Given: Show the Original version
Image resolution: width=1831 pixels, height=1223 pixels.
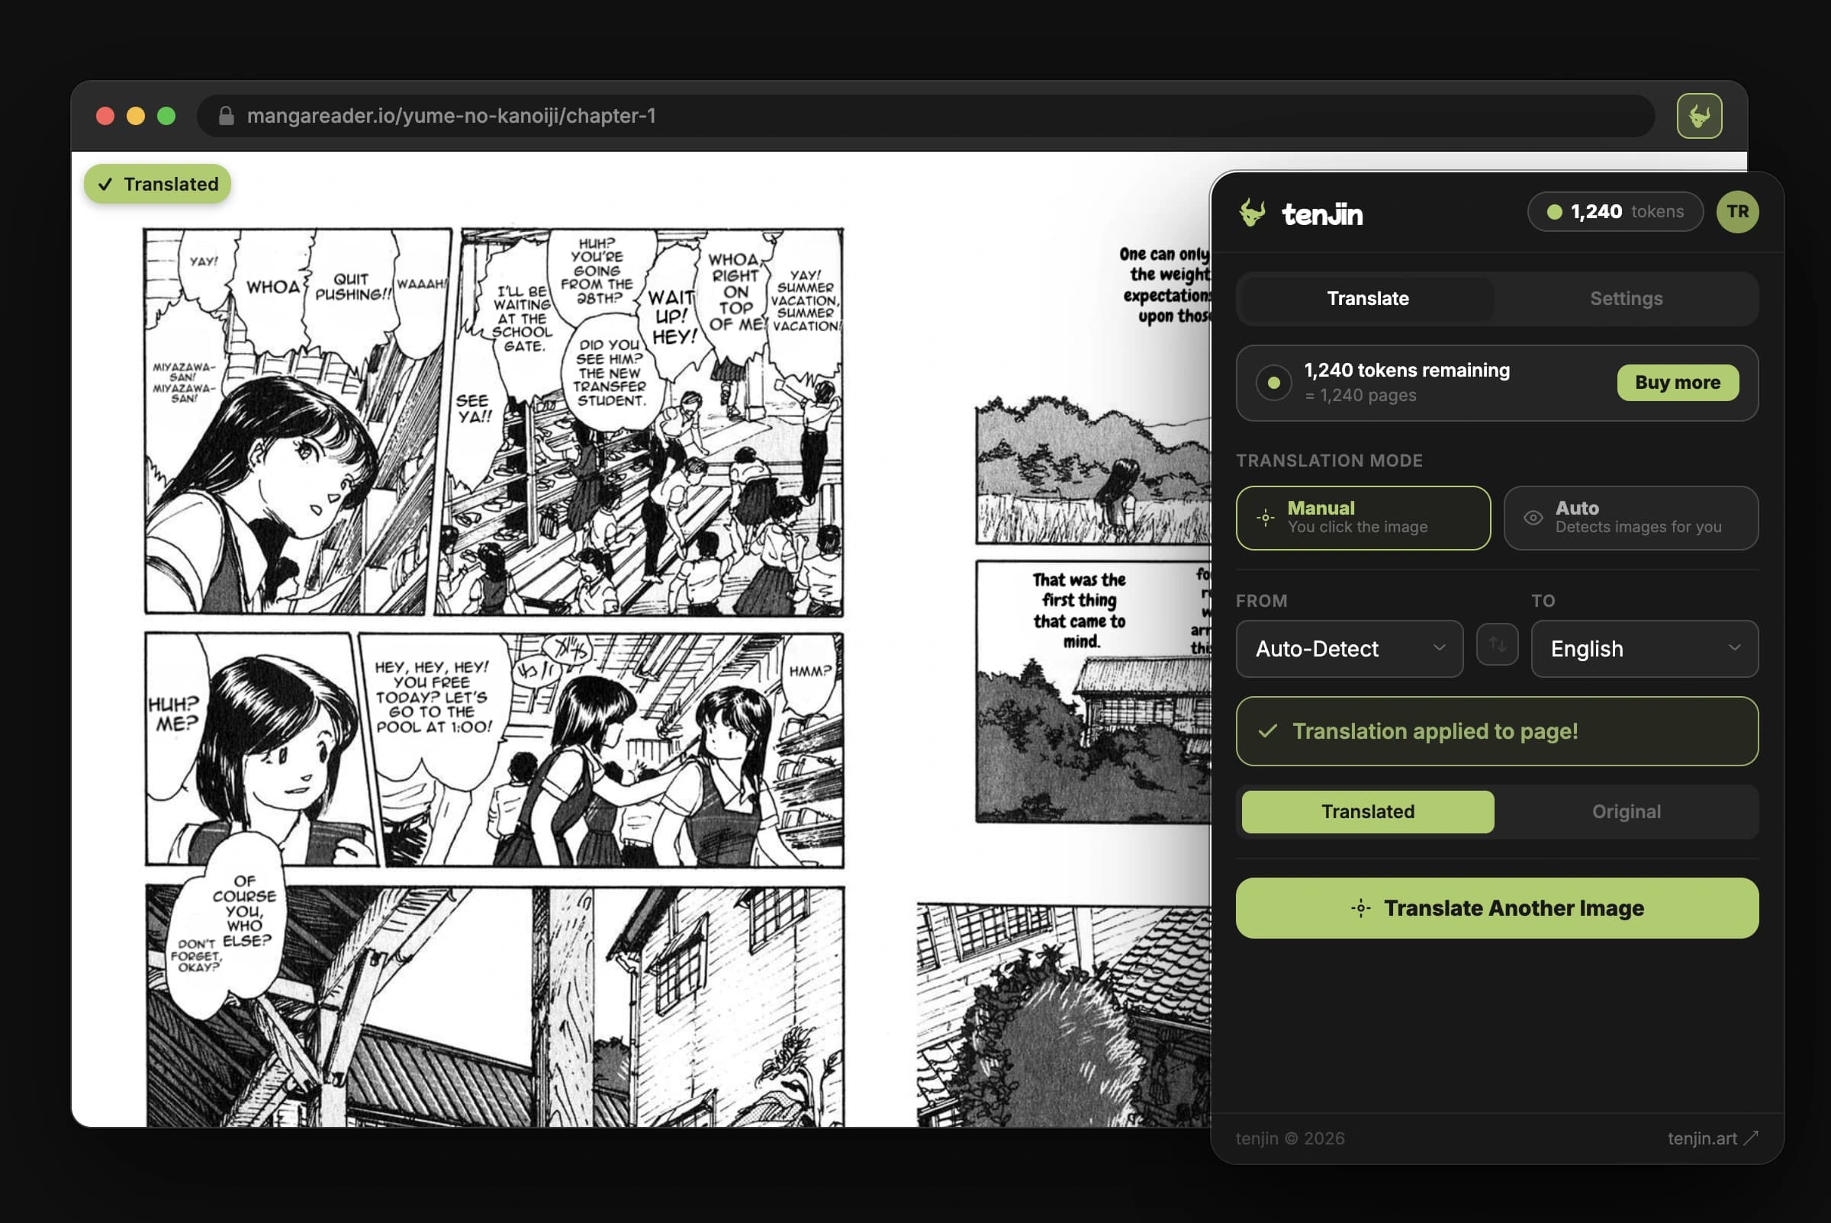Looking at the screenshot, I should (1626, 812).
